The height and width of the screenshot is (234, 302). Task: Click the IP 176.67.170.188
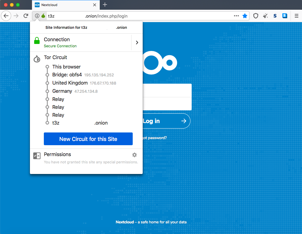point(103,83)
